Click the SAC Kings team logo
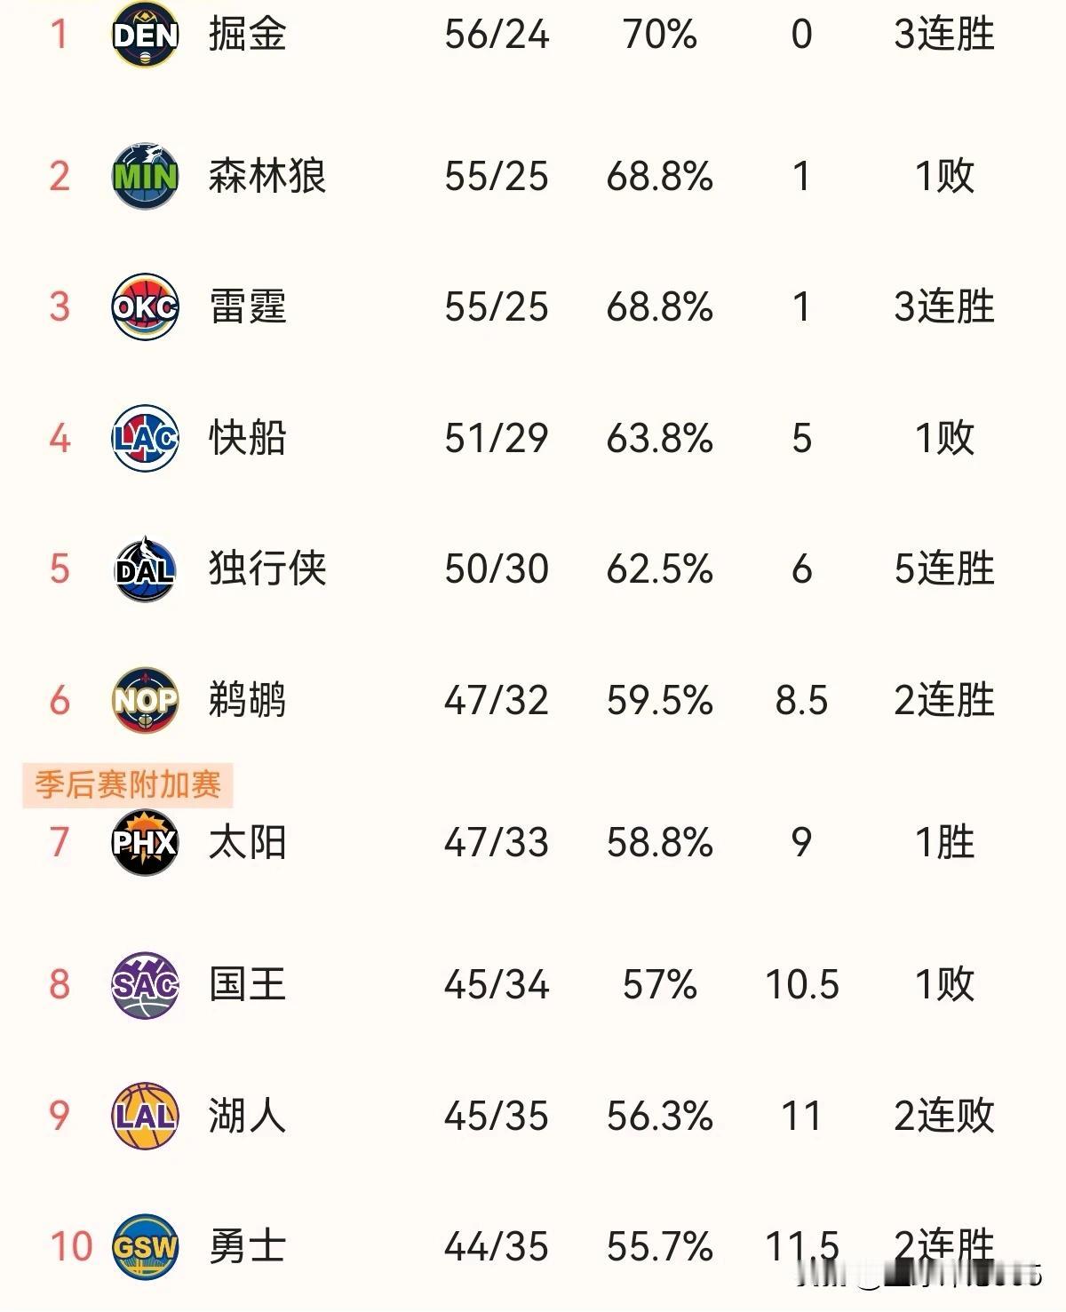Image resolution: width=1066 pixels, height=1312 pixels. point(146,984)
